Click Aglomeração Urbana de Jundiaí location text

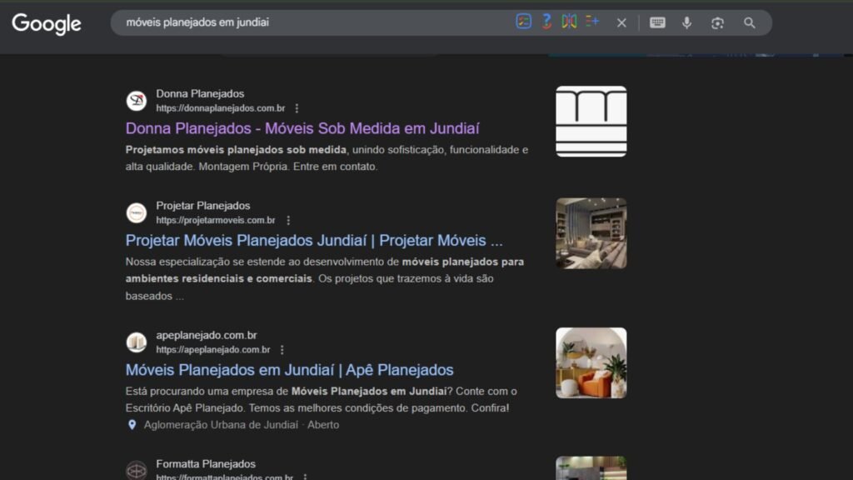221,425
